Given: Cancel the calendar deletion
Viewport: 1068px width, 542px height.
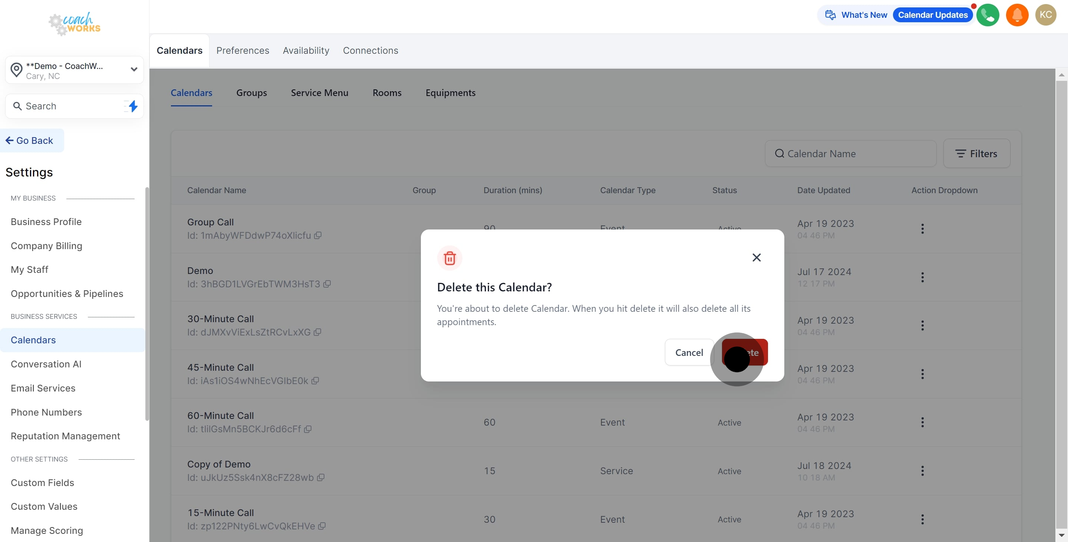Looking at the screenshot, I should point(689,353).
